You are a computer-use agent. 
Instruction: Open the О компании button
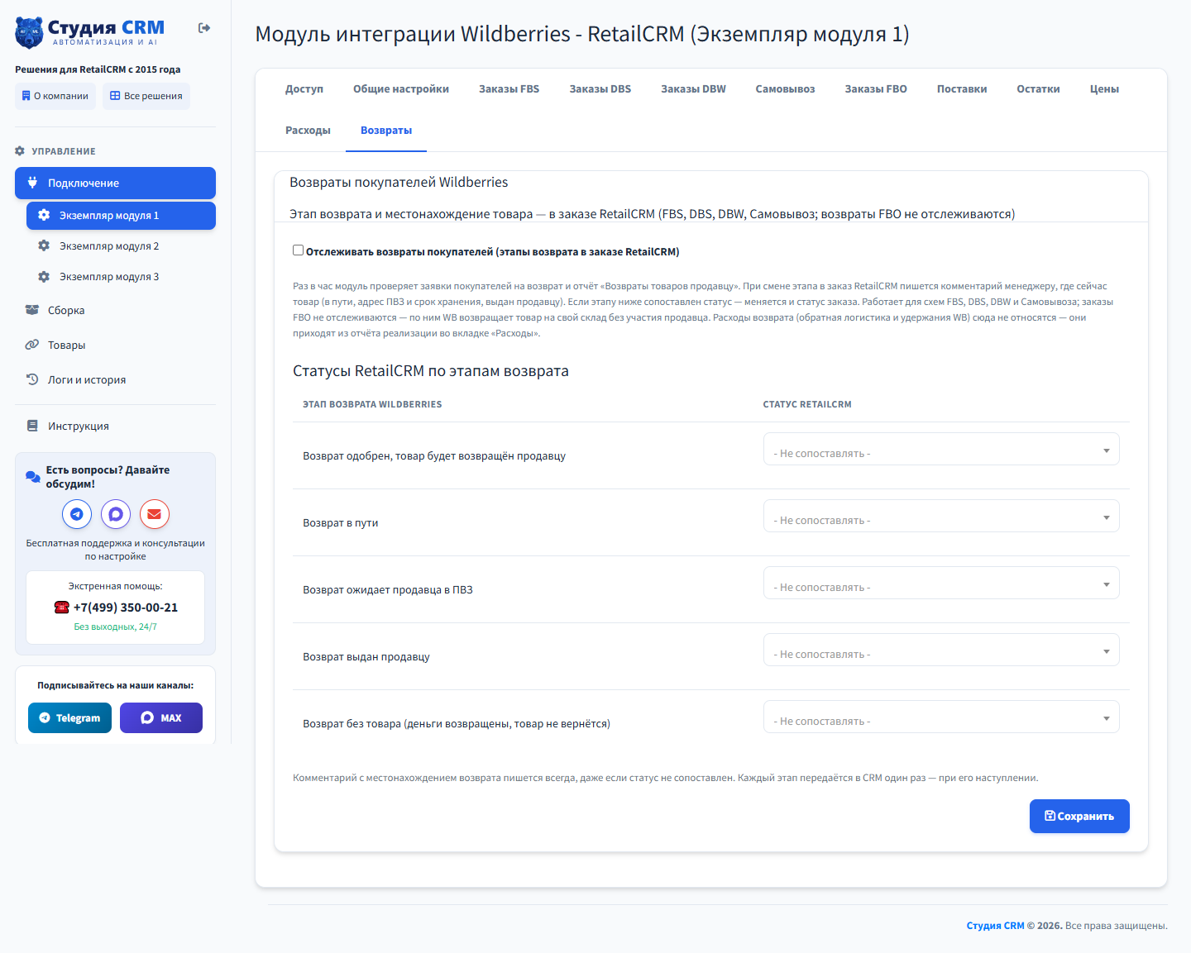click(55, 96)
